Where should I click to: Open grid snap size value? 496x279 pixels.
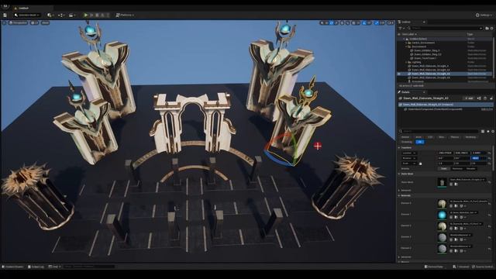pyautogui.click(x=358, y=22)
